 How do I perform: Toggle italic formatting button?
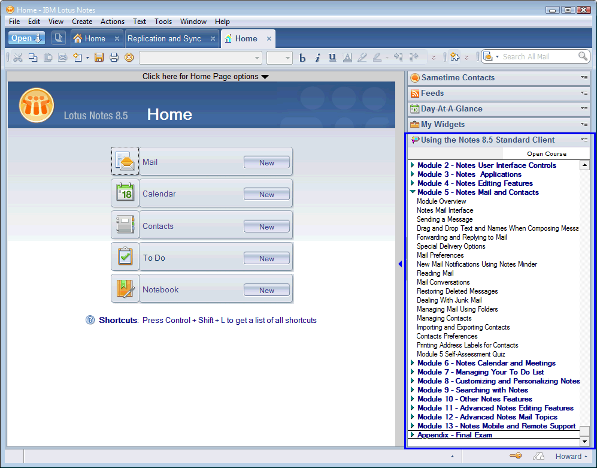point(317,58)
